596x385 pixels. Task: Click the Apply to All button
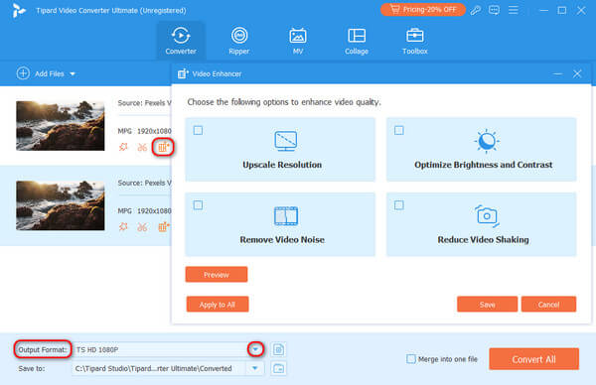click(218, 304)
